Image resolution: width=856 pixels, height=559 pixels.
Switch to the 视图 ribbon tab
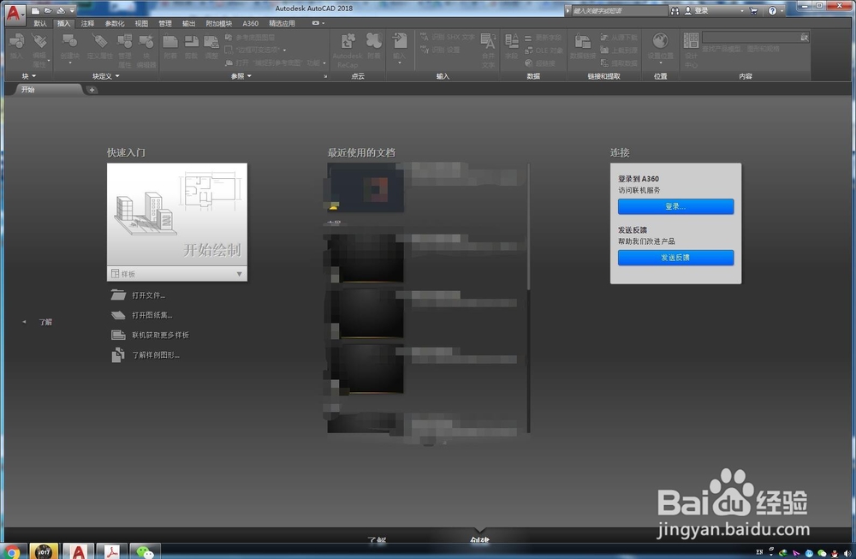coord(141,23)
